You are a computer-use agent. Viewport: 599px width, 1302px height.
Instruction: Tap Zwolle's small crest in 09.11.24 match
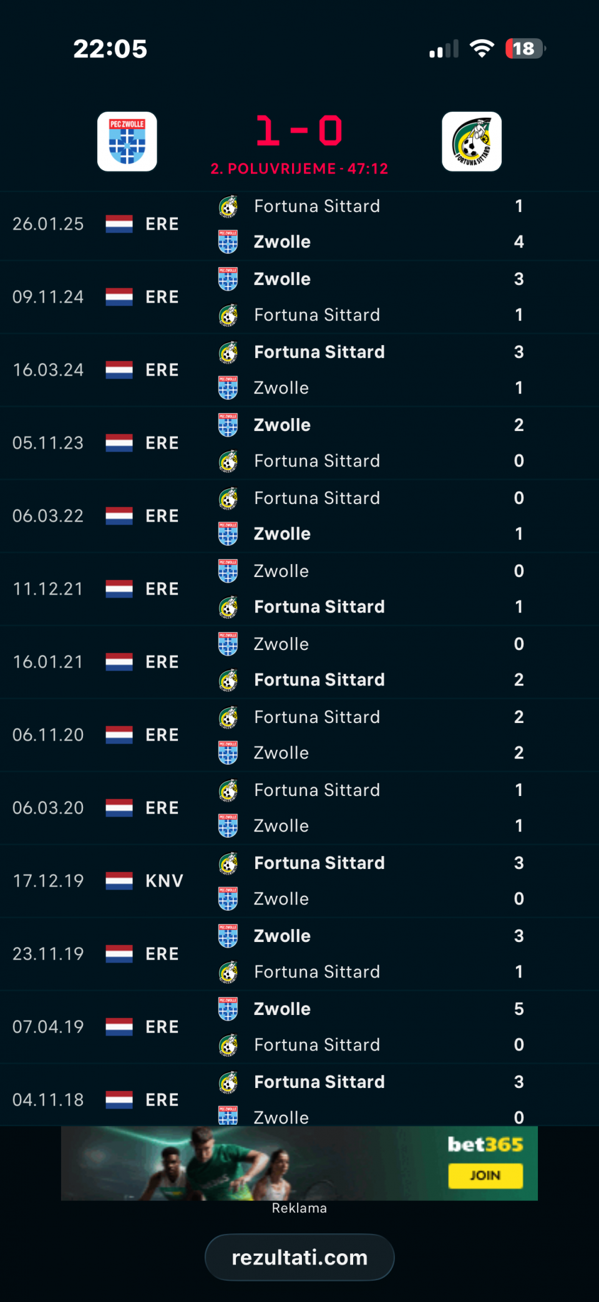click(x=228, y=279)
